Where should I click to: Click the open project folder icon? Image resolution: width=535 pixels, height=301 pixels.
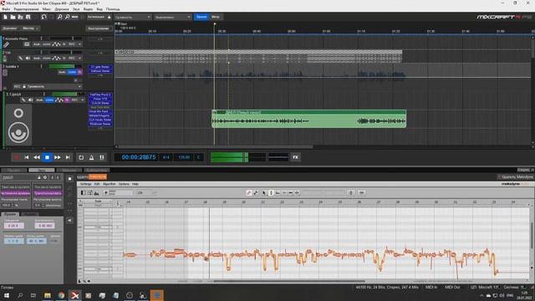tap(13, 17)
